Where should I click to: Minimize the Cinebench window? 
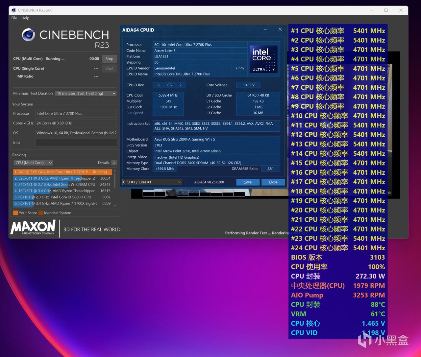[x=371, y=10]
